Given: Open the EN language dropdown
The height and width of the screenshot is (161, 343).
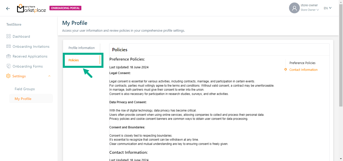Looking at the screenshot, I should pyautogui.click(x=327, y=8).
